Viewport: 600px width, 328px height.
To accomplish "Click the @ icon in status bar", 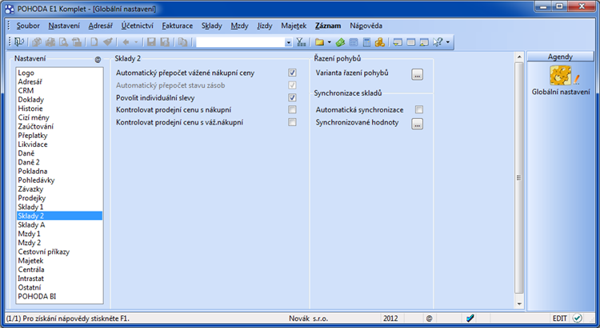I will 430,318.
